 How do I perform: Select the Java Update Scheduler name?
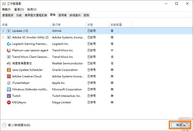[27, 70]
